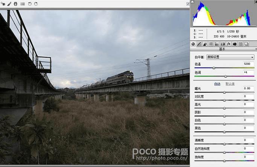The width and height of the screenshot is (257, 167).
Task: Focus the 色温 value field showing 5200
Action: [249, 64]
